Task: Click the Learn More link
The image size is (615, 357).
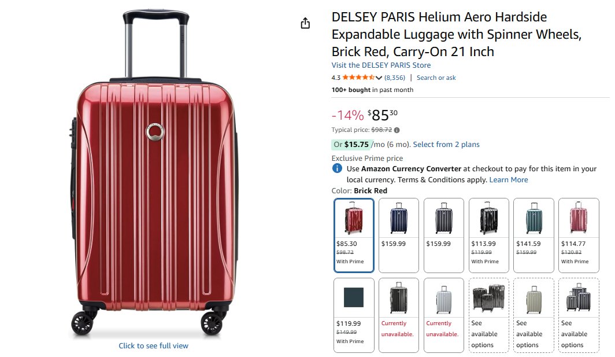Action: (509, 180)
